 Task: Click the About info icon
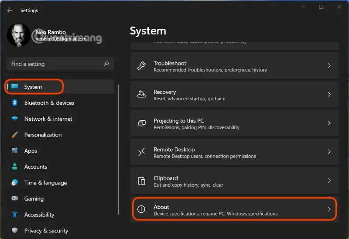(x=141, y=209)
